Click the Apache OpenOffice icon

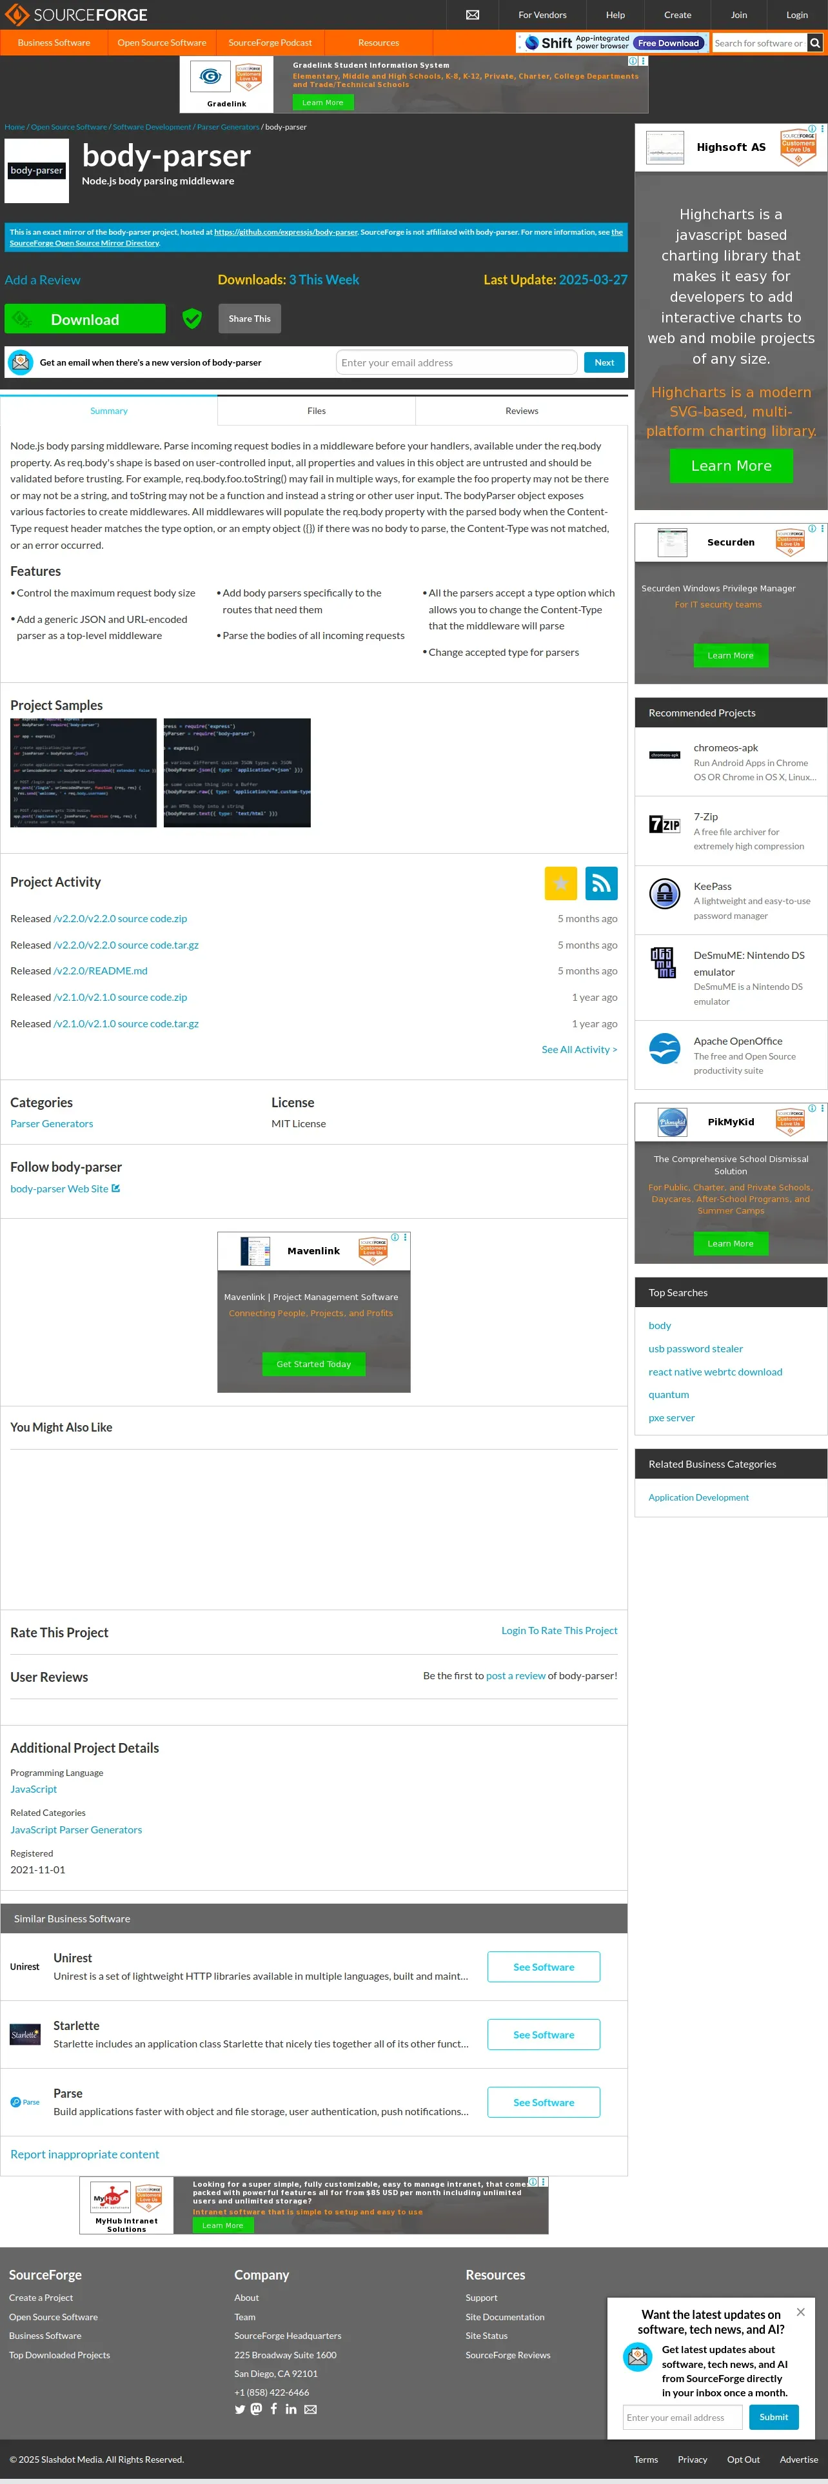pyautogui.click(x=664, y=1048)
